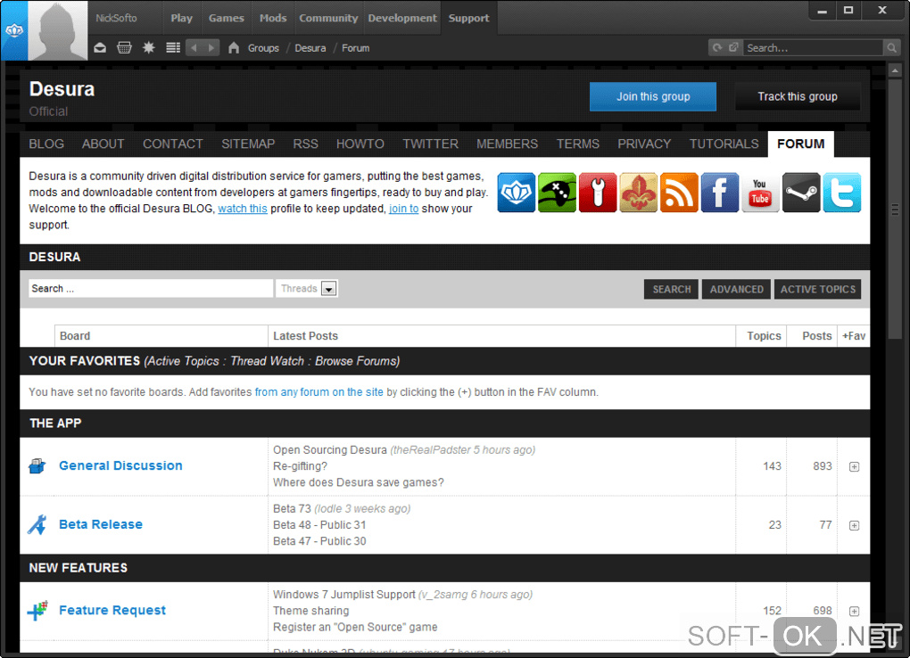Open the 'Open Sourcing Desura' post

[x=329, y=450]
